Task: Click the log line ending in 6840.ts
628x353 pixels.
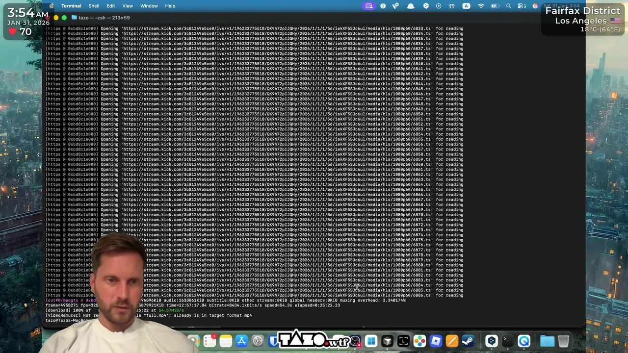Action: click(x=255, y=64)
